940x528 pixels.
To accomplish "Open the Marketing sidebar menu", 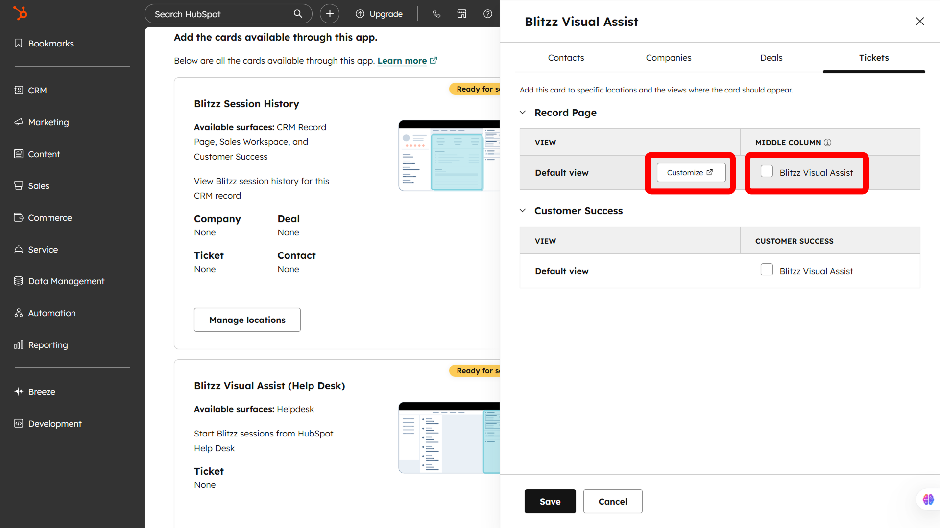I will click(42, 122).
